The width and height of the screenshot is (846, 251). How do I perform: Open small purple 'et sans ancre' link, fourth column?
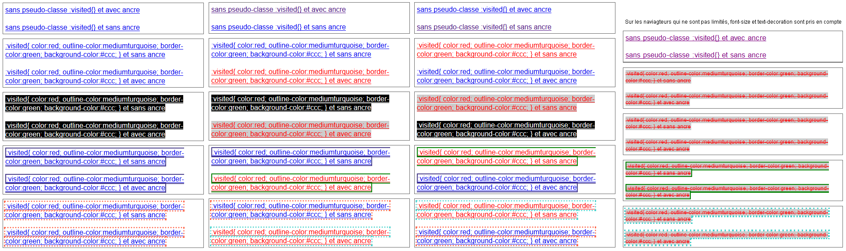click(x=696, y=55)
